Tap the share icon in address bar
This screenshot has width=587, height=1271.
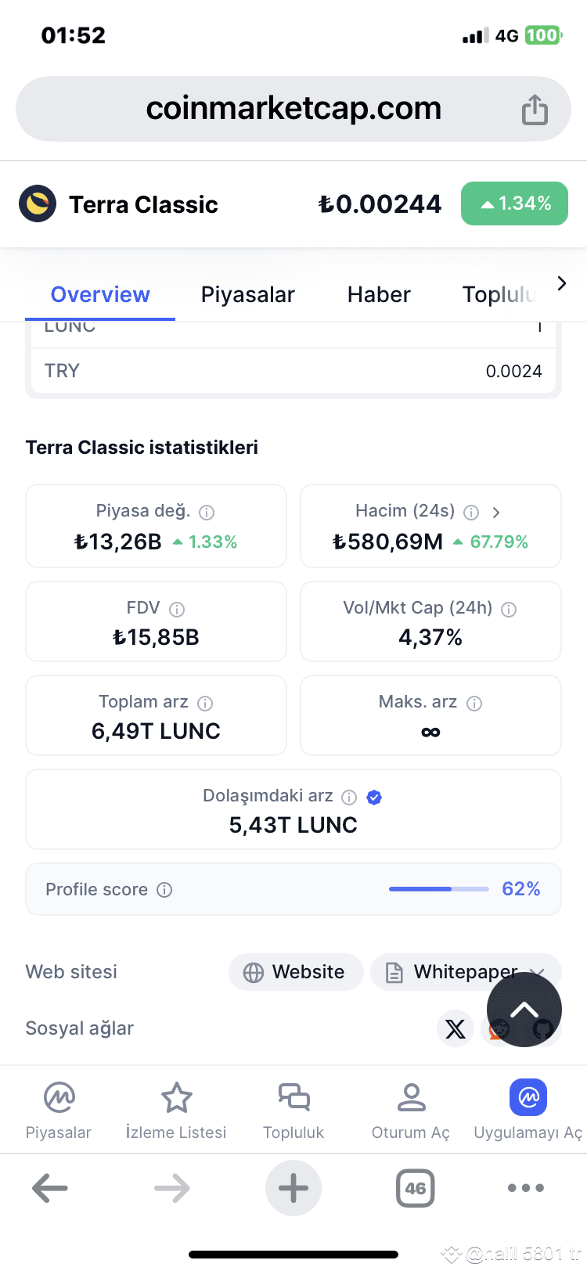[535, 110]
